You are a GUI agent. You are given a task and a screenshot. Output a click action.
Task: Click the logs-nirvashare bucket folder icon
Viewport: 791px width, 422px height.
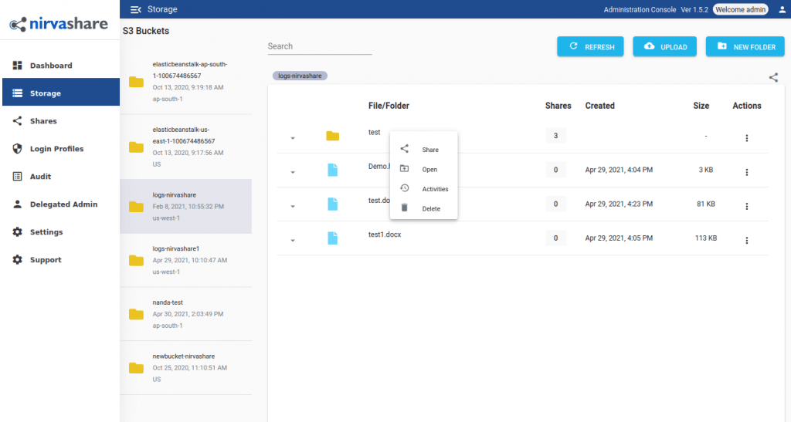pyautogui.click(x=136, y=207)
